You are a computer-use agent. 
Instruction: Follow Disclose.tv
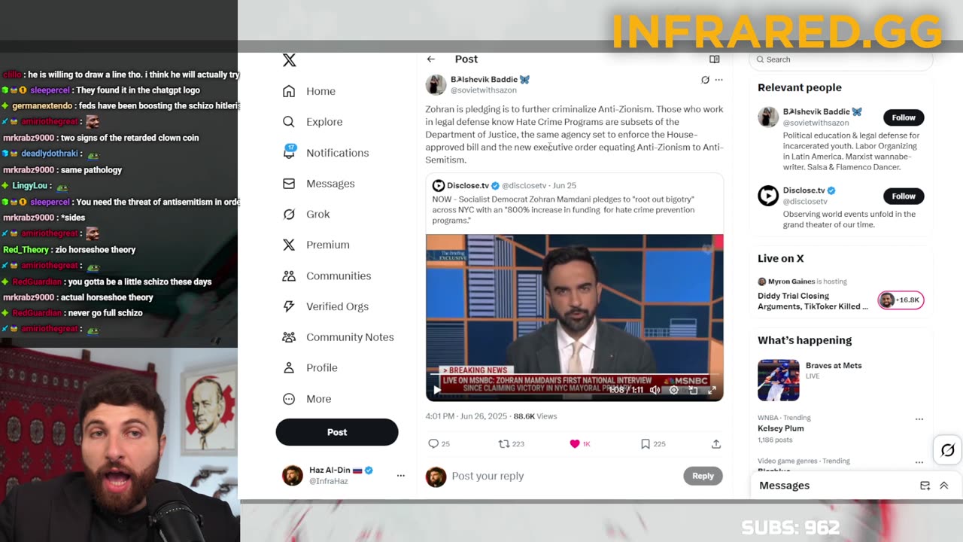tap(904, 196)
